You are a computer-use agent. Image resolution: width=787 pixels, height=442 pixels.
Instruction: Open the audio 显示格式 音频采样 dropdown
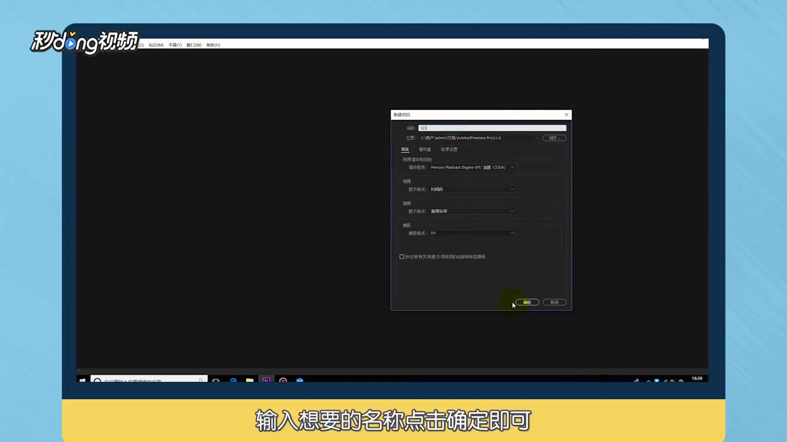coord(472,211)
